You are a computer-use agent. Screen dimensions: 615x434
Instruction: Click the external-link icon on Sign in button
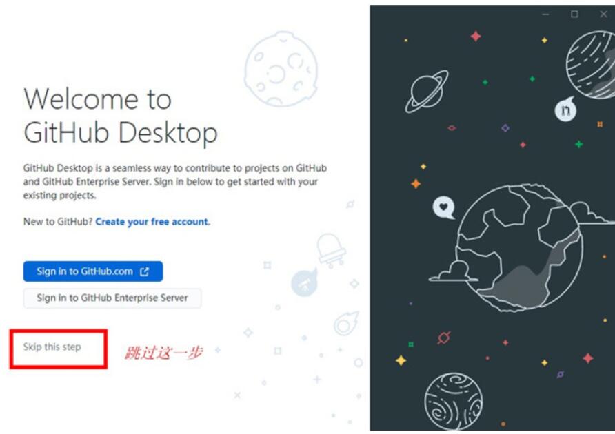pyautogui.click(x=144, y=271)
